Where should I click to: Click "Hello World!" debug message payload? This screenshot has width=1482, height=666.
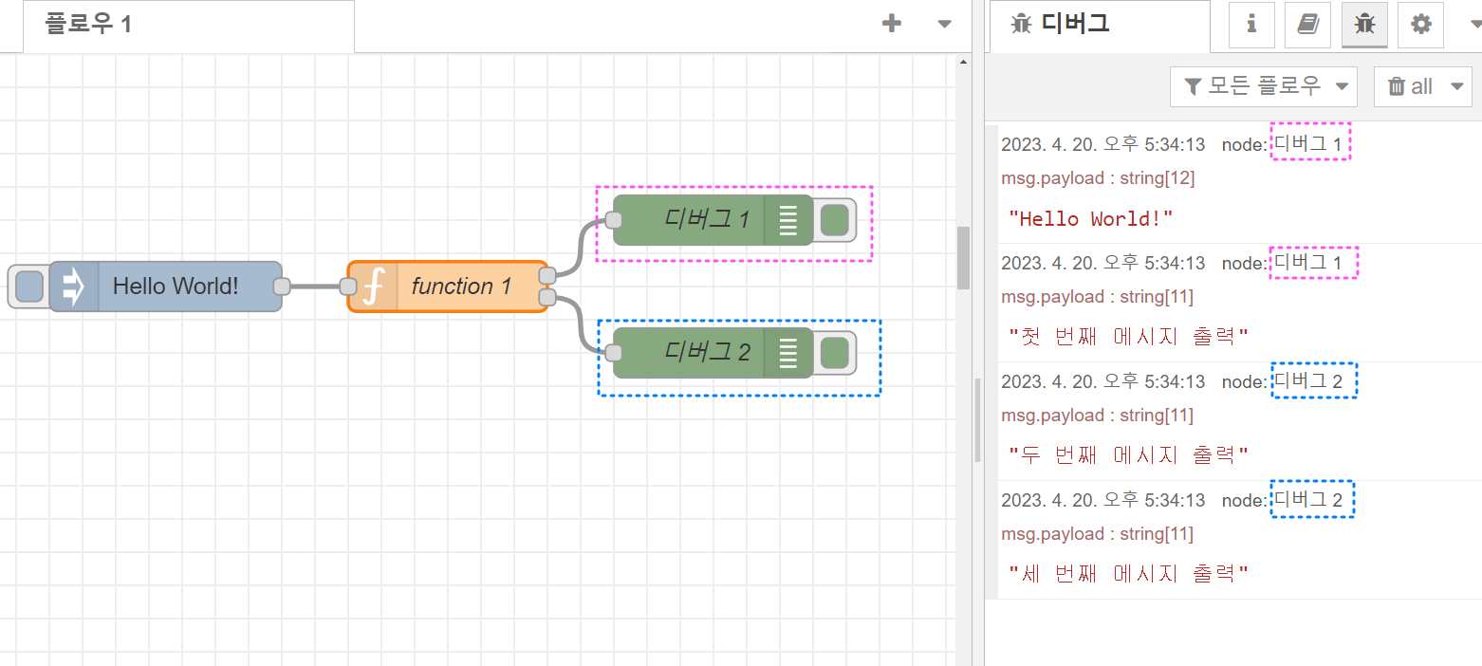click(x=1091, y=219)
